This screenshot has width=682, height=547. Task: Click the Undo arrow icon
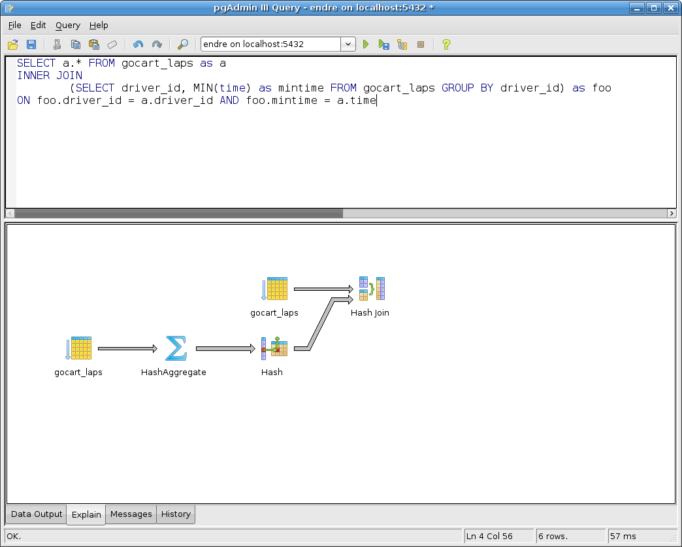[138, 44]
